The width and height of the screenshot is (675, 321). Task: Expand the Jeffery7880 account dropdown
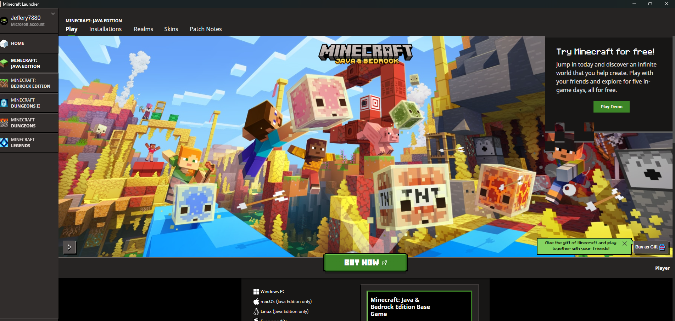(53, 14)
